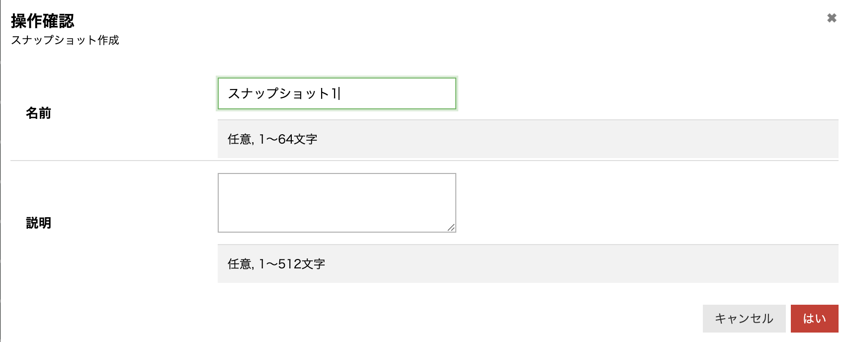Confirm snapshot creation with the はい button

pyautogui.click(x=814, y=319)
